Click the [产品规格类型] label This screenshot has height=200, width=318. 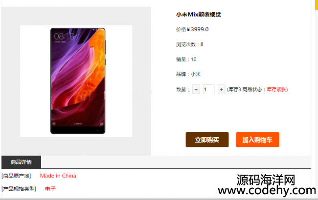point(19,189)
